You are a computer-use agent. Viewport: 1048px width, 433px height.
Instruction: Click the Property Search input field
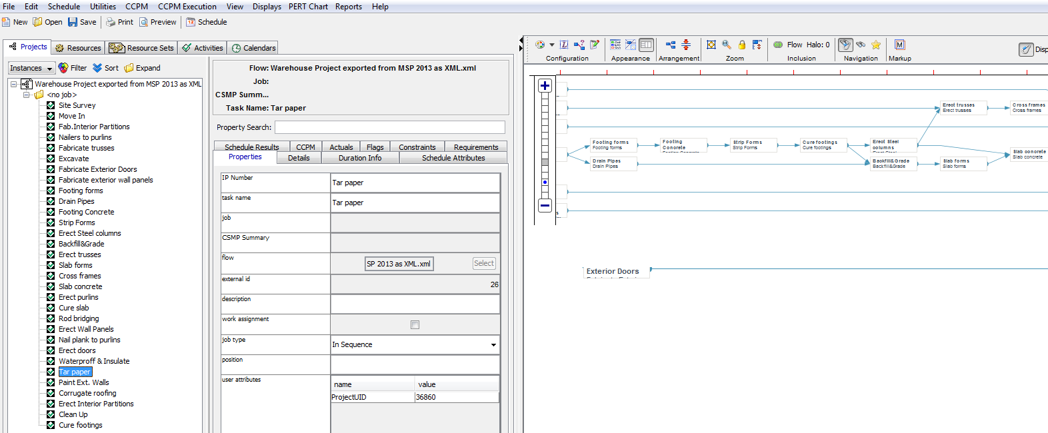tap(389, 127)
